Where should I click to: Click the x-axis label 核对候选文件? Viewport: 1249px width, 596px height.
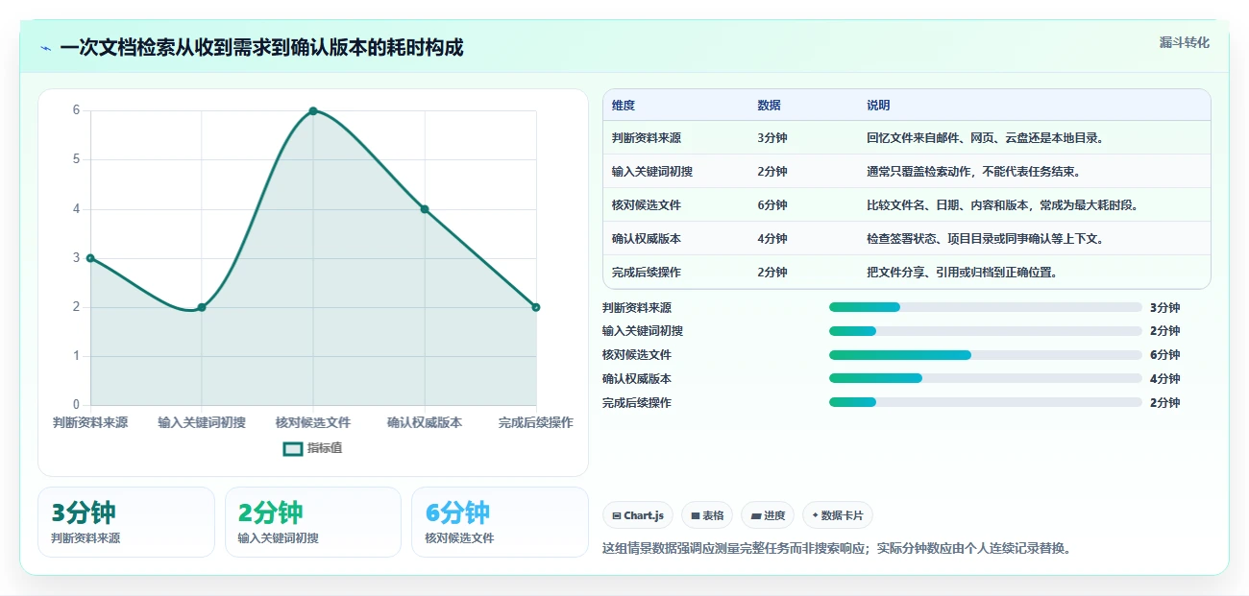coord(313,423)
